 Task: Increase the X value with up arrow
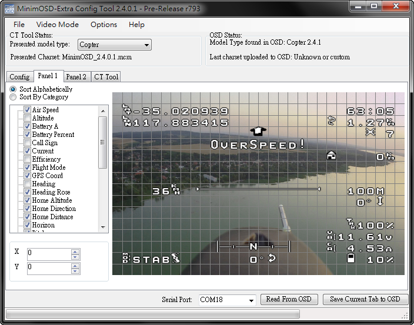pos(75,251)
